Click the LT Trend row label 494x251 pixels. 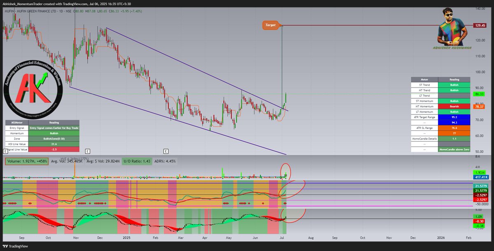[x=424, y=95]
